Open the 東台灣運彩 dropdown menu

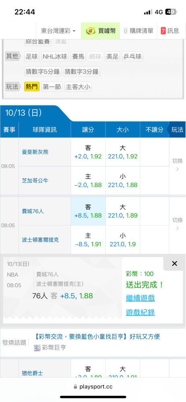(x=58, y=31)
